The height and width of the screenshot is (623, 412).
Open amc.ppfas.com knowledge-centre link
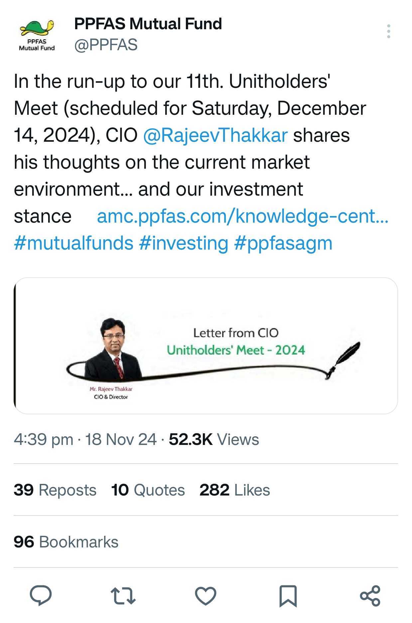242,216
